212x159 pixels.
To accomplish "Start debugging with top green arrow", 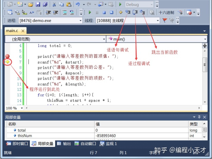I will tap(120, 4).
